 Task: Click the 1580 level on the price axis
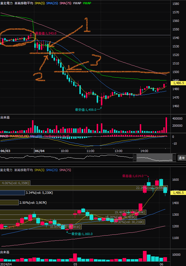coord(176,4)
